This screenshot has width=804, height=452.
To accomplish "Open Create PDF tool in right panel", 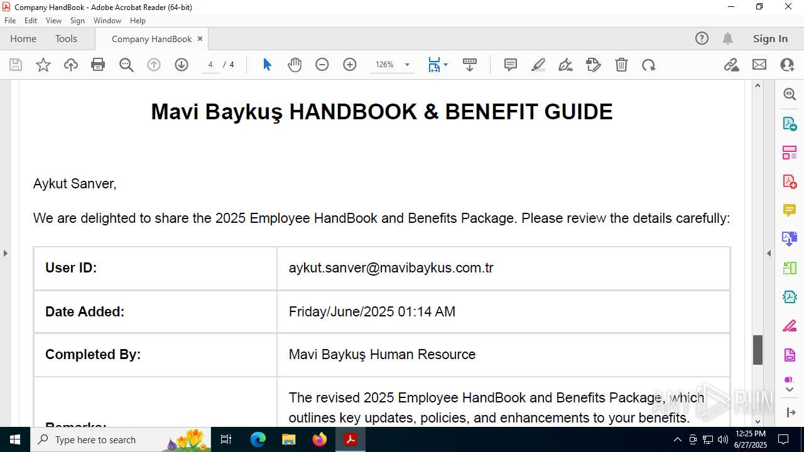I will [790, 181].
